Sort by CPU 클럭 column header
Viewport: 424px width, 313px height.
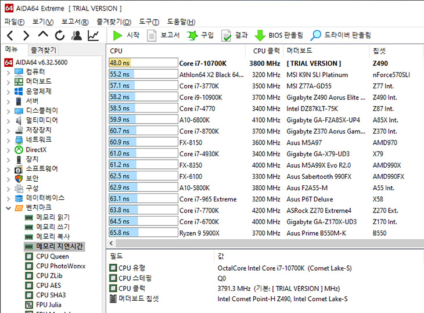click(264, 51)
